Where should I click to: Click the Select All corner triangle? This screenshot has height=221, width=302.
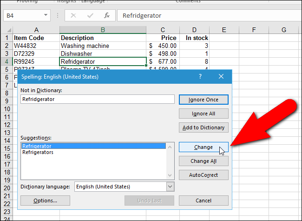coord(9,30)
